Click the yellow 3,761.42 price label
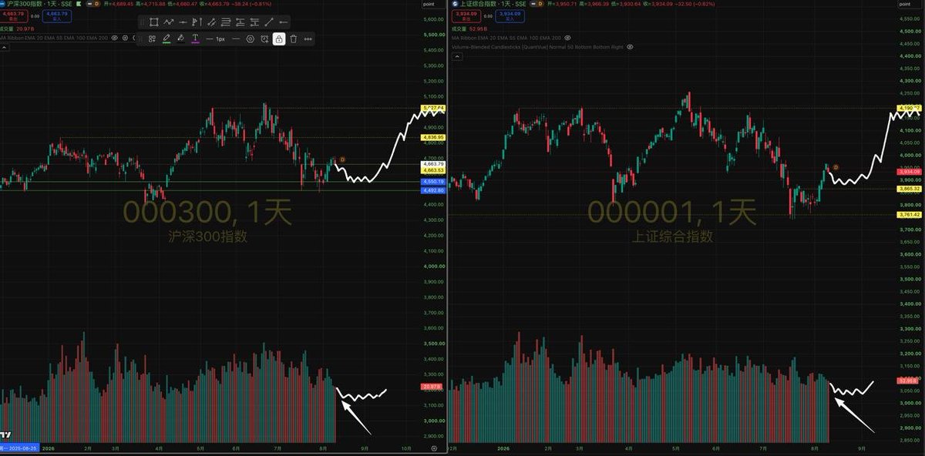This screenshot has height=456, width=925. 909,214
